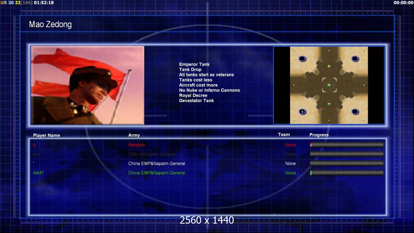The height and width of the screenshot is (233, 414).
Task: Click AK47's green progress bar
Action: click(346, 173)
